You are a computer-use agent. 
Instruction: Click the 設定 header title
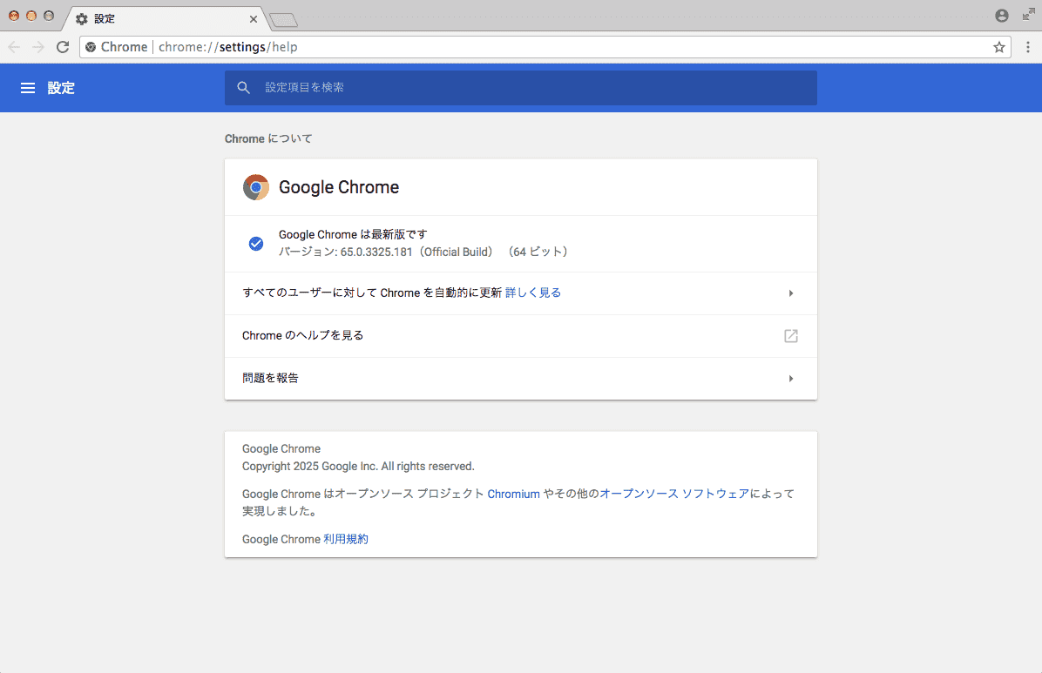pyautogui.click(x=61, y=88)
